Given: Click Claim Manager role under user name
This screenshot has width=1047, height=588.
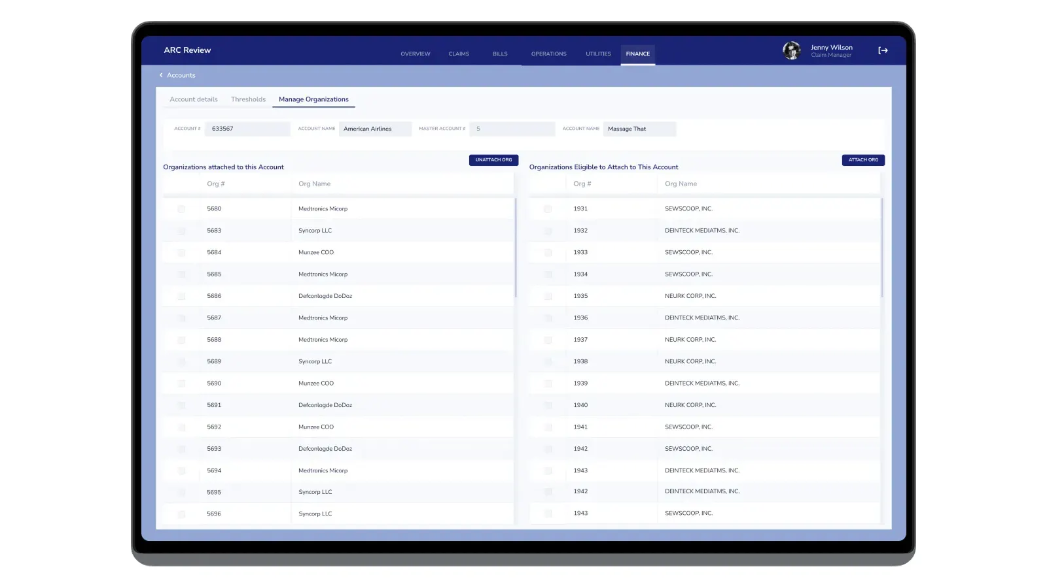Looking at the screenshot, I should click(x=831, y=56).
